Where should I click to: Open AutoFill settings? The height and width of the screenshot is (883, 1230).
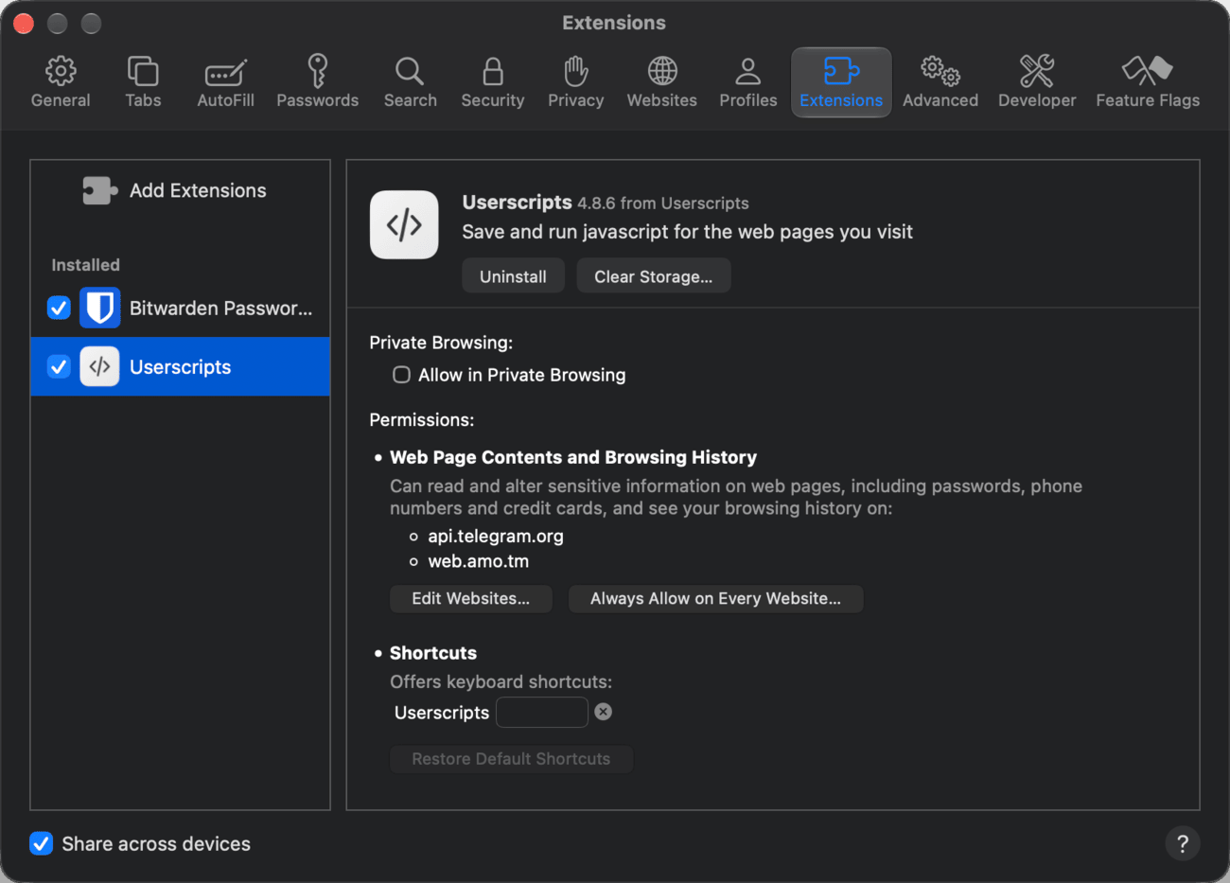pyautogui.click(x=225, y=82)
